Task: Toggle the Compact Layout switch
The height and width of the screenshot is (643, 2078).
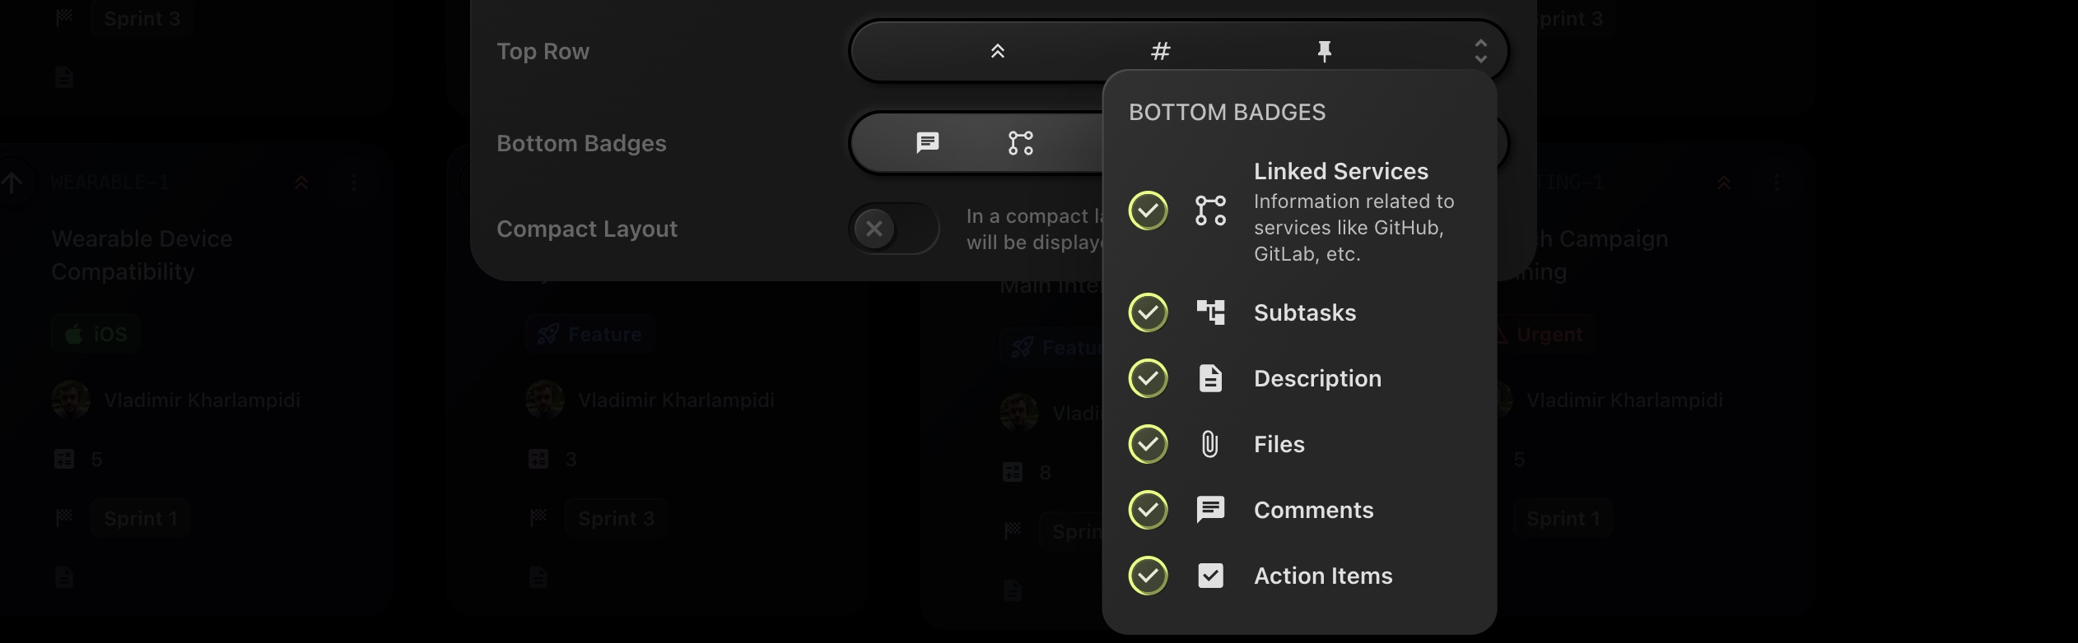Action: coord(893,229)
